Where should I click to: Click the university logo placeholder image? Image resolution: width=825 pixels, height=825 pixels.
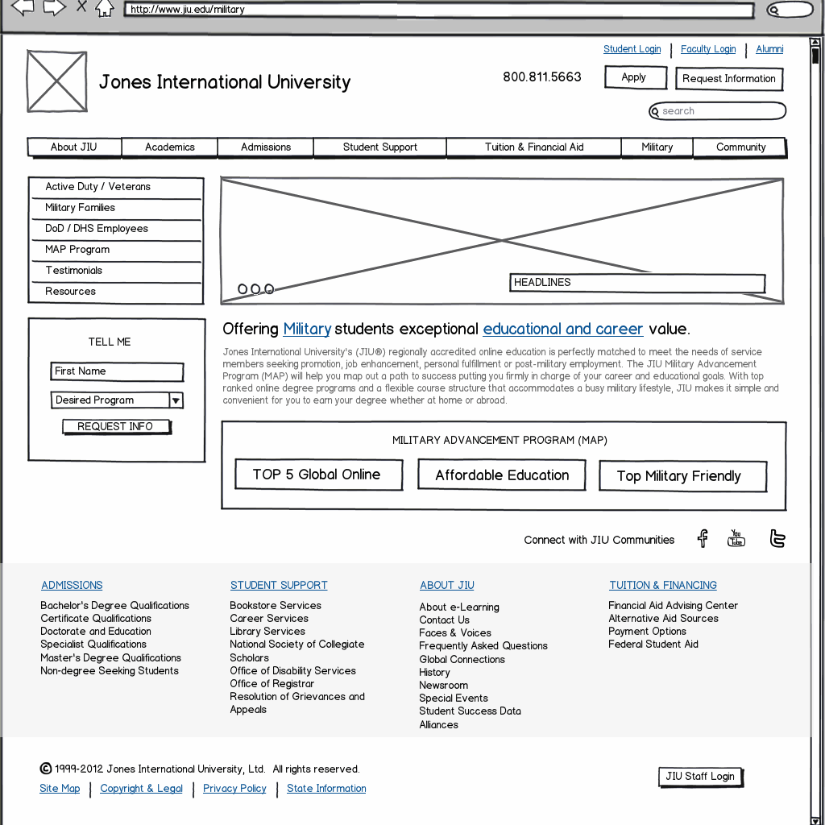(56, 81)
